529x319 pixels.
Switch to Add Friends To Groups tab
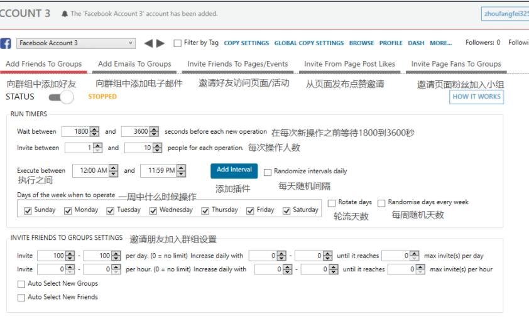43,64
